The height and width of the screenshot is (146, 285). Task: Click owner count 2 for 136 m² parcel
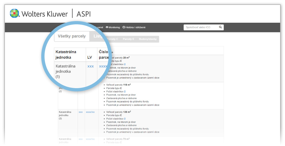125,119
